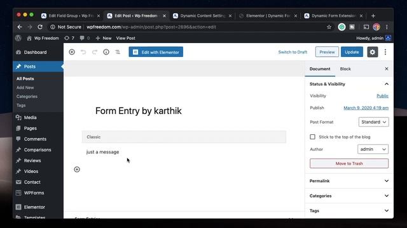407x228 pixels.
Task: Reload the current page
Action: tap(40, 27)
